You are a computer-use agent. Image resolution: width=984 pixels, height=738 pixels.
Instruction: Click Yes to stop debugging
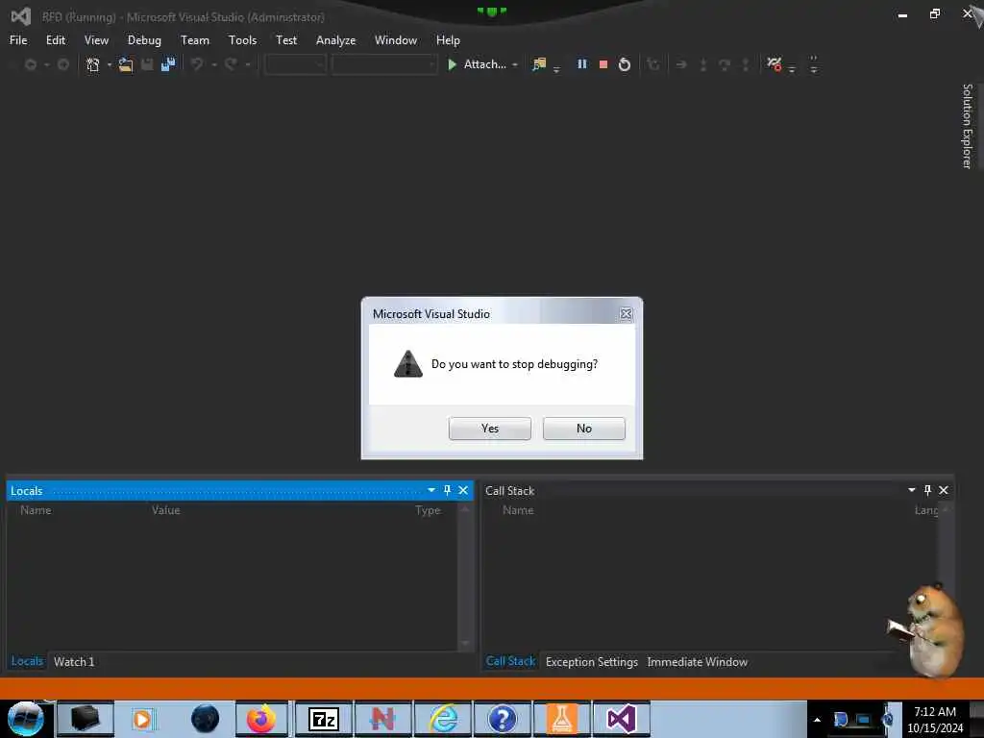(x=489, y=429)
